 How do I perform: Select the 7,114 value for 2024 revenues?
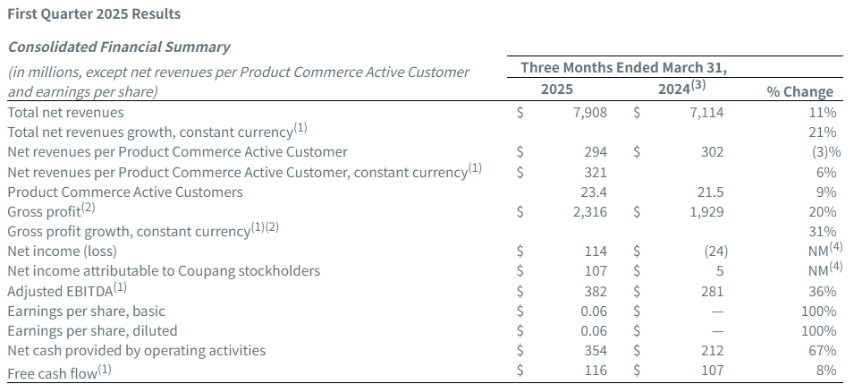pos(705,113)
